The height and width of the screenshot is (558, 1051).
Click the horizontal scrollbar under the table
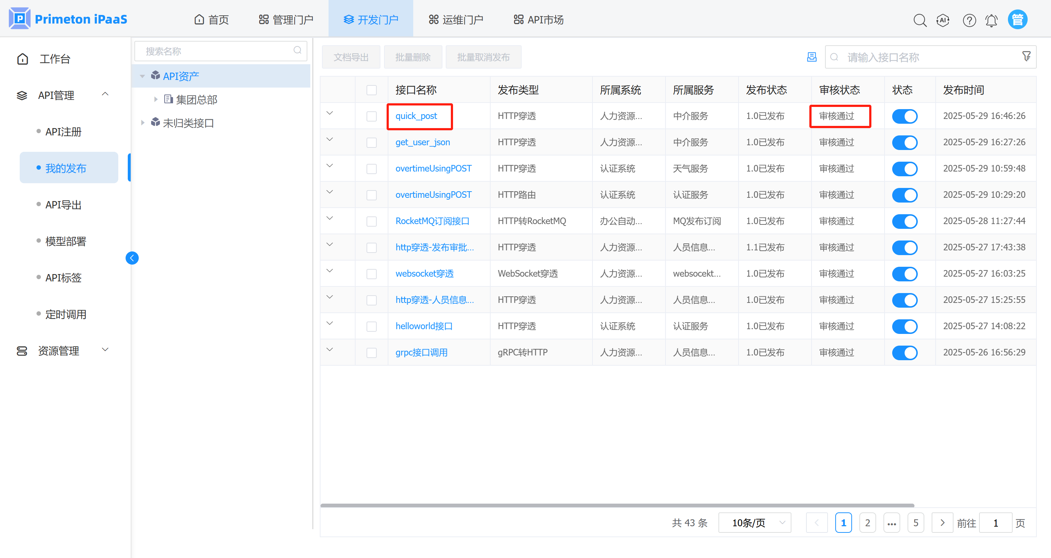pos(617,505)
